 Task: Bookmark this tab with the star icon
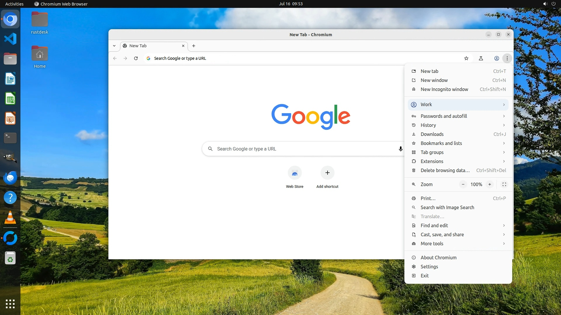pos(466,58)
